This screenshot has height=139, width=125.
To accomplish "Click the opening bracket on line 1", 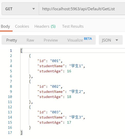I will tap(22, 51).
